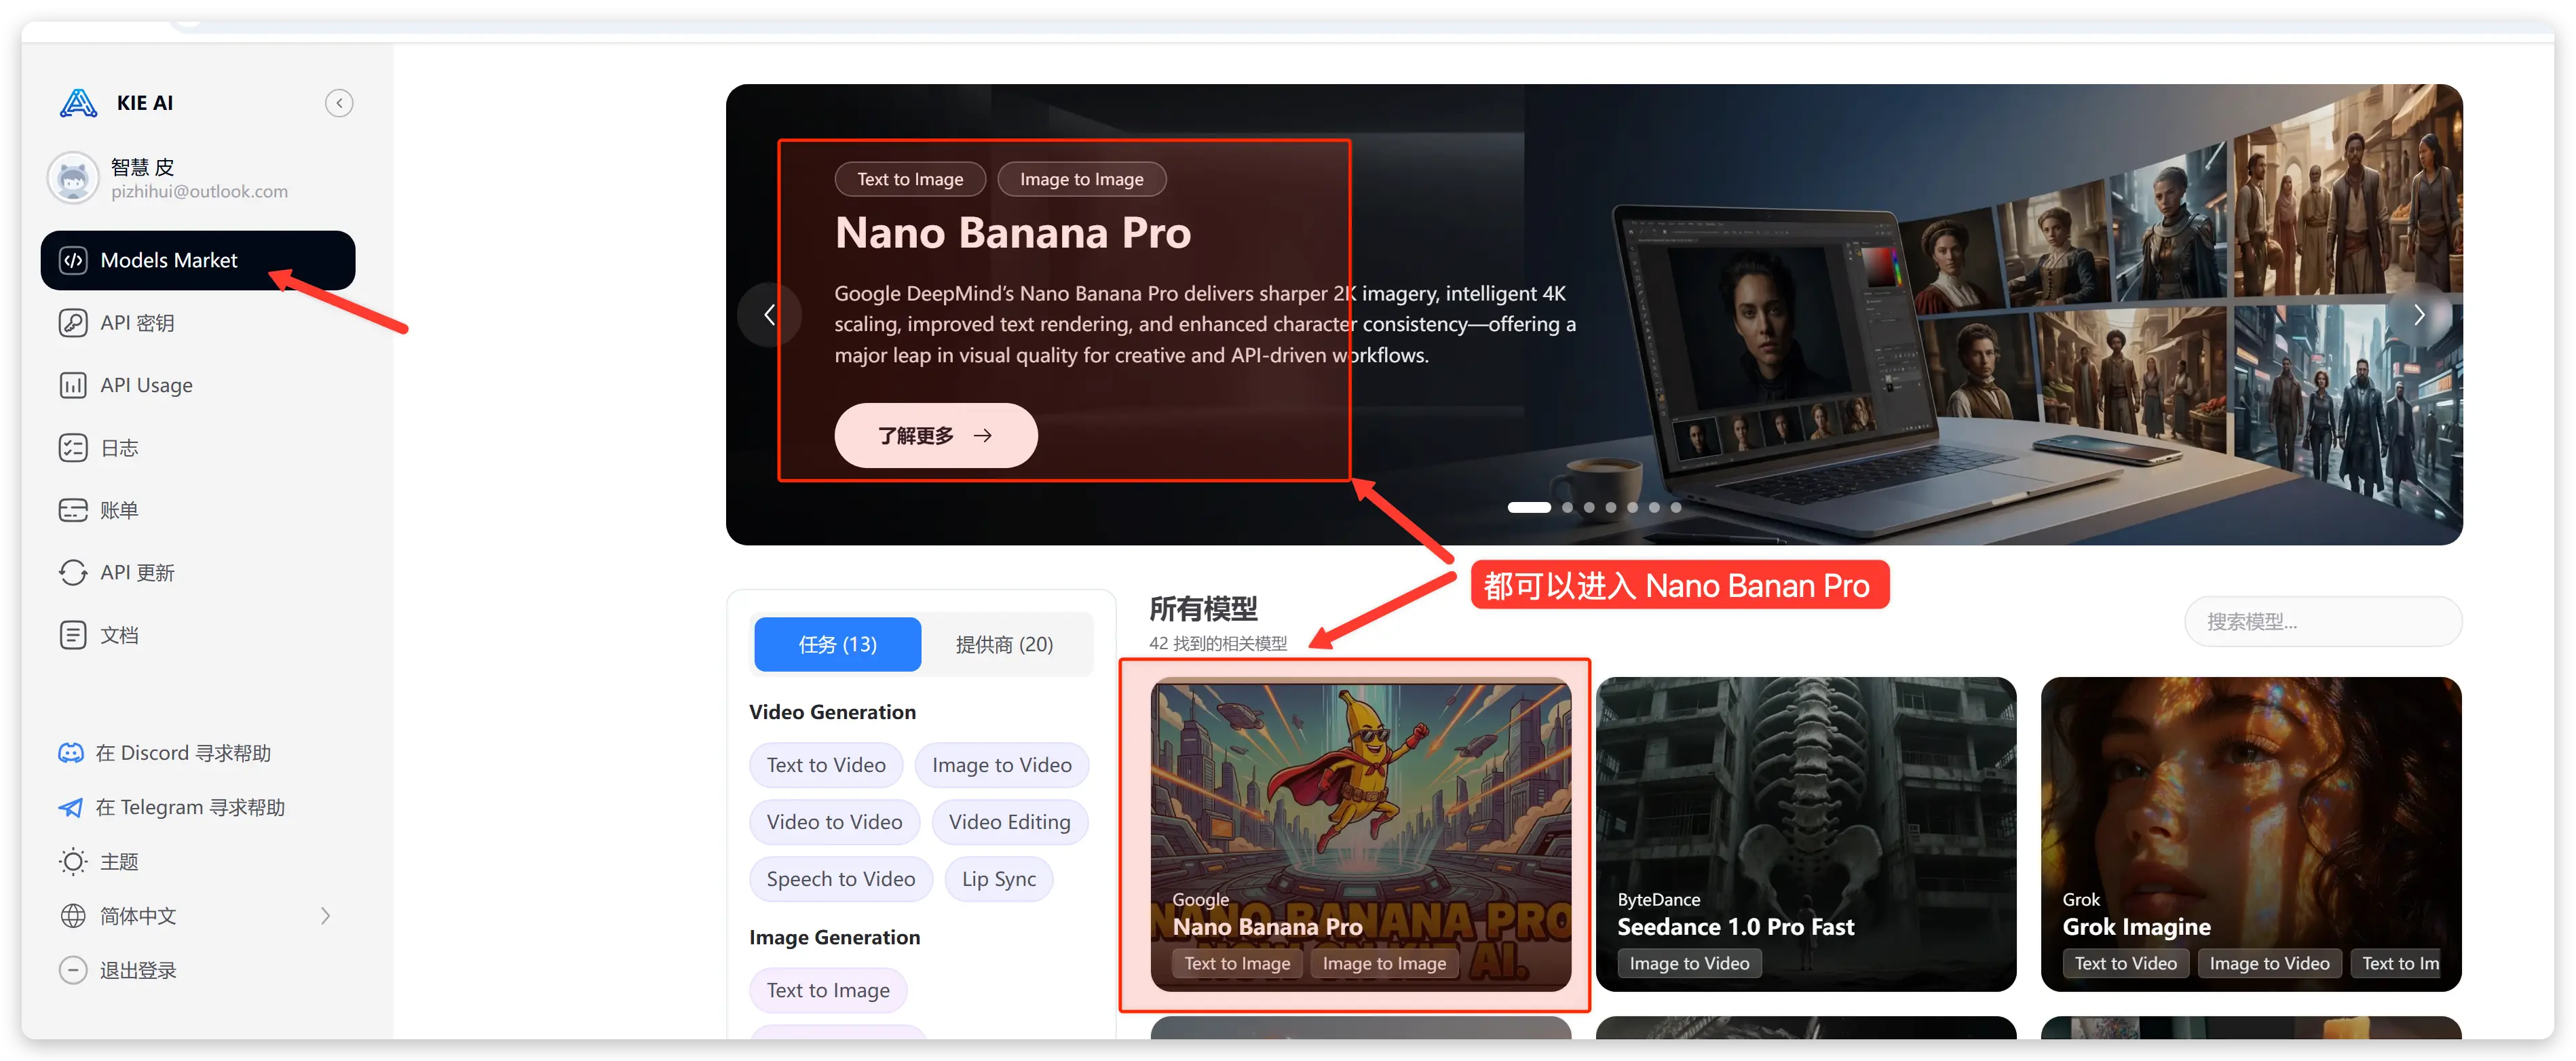Image resolution: width=2576 pixels, height=1061 pixels.
Task: Click the KIE AI logo icon
Action: pyautogui.click(x=78, y=103)
